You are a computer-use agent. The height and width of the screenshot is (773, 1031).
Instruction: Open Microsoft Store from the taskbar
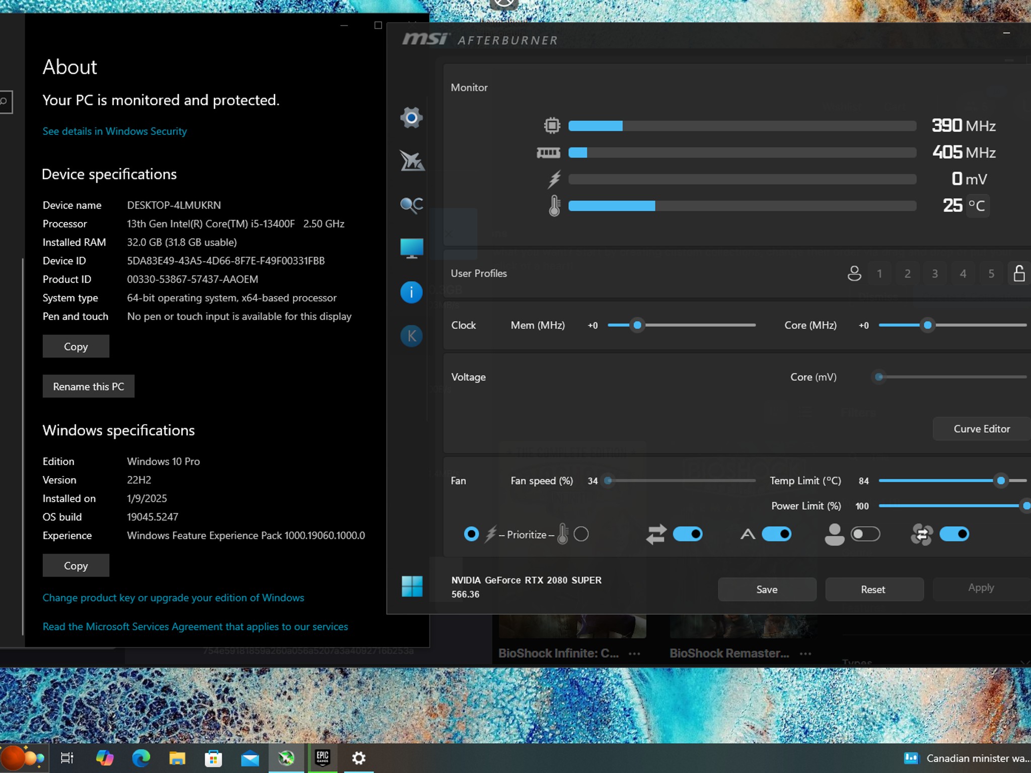click(x=213, y=758)
